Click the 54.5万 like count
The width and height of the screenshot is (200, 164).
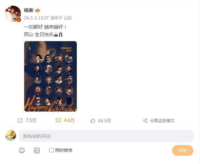click(104, 121)
